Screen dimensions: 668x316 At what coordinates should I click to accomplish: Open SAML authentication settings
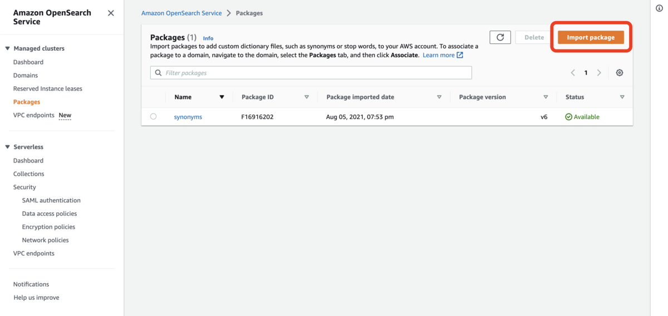pos(51,201)
